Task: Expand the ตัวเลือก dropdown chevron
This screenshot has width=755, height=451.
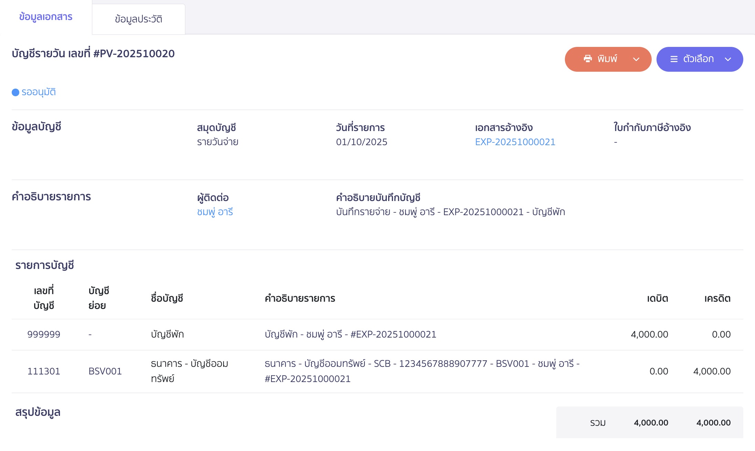Action: click(x=728, y=59)
